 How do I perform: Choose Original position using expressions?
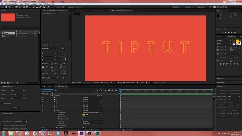[x=2, y=125]
